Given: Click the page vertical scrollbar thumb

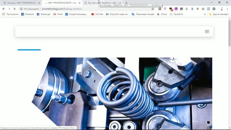Looking at the screenshot, I should (230, 33).
